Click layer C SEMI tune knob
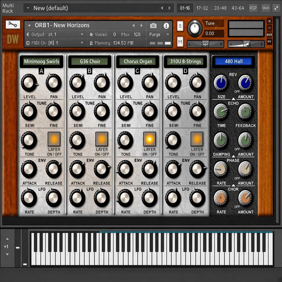This screenshot has width=282, height=282. pyautogui.click(x=125, y=111)
